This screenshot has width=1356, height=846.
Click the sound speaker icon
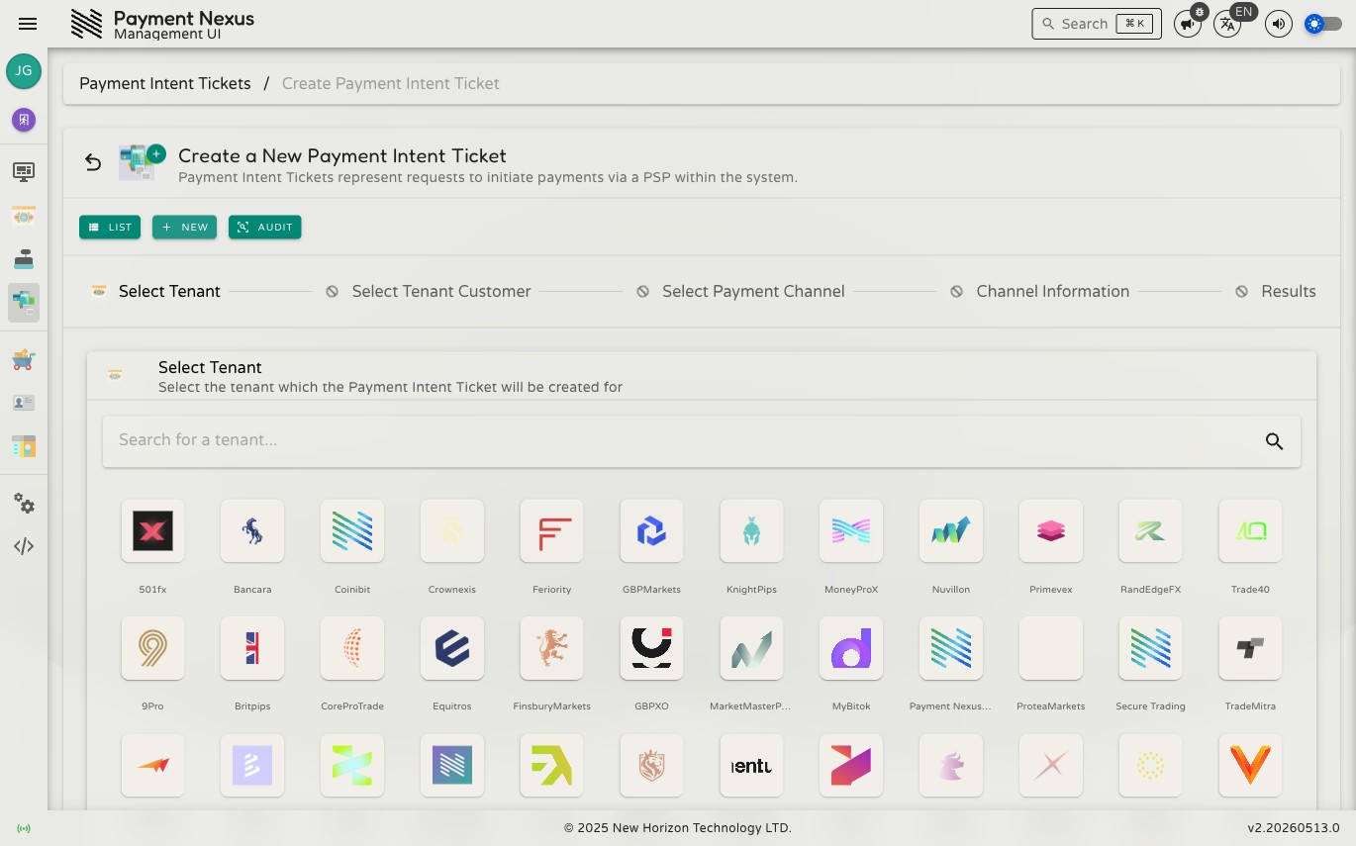point(1279,24)
